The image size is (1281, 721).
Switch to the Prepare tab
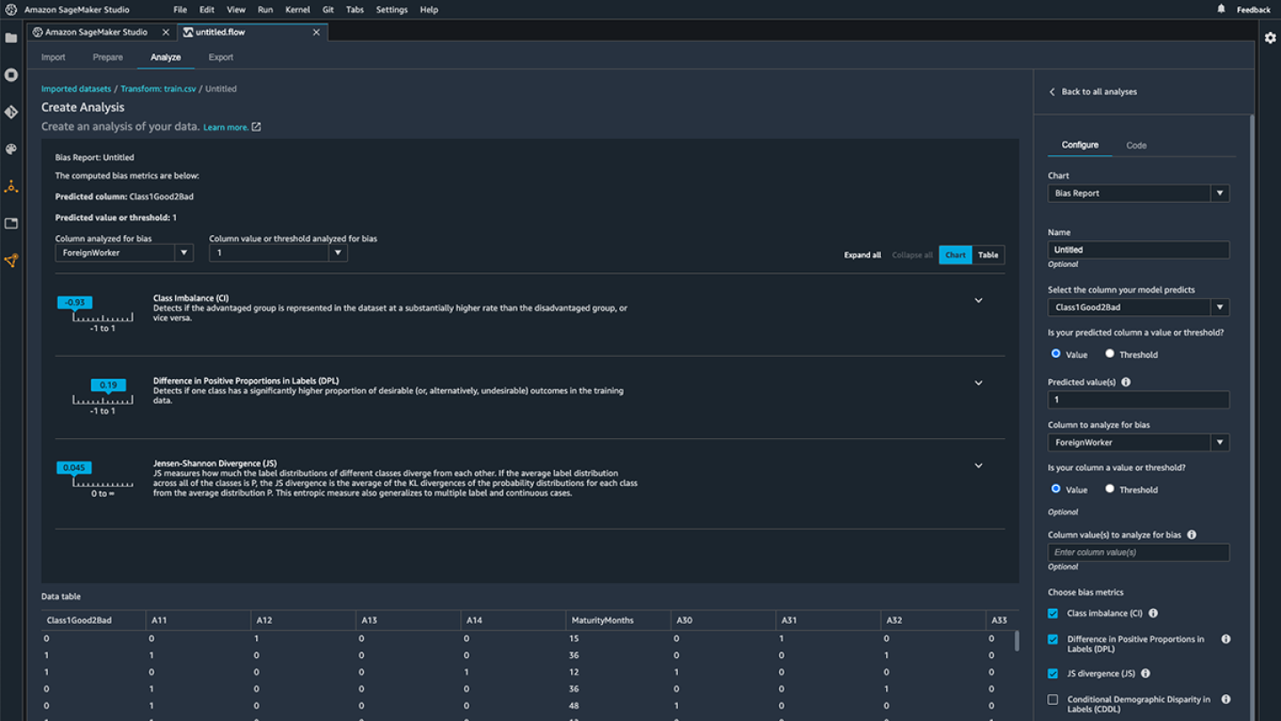[108, 57]
